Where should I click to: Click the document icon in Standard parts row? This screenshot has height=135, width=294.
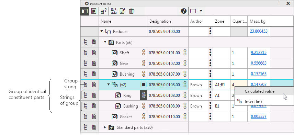click(x=94, y=127)
